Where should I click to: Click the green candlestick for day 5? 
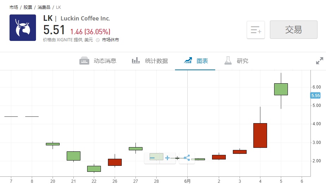pyautogui.click(x=281, y=89)
